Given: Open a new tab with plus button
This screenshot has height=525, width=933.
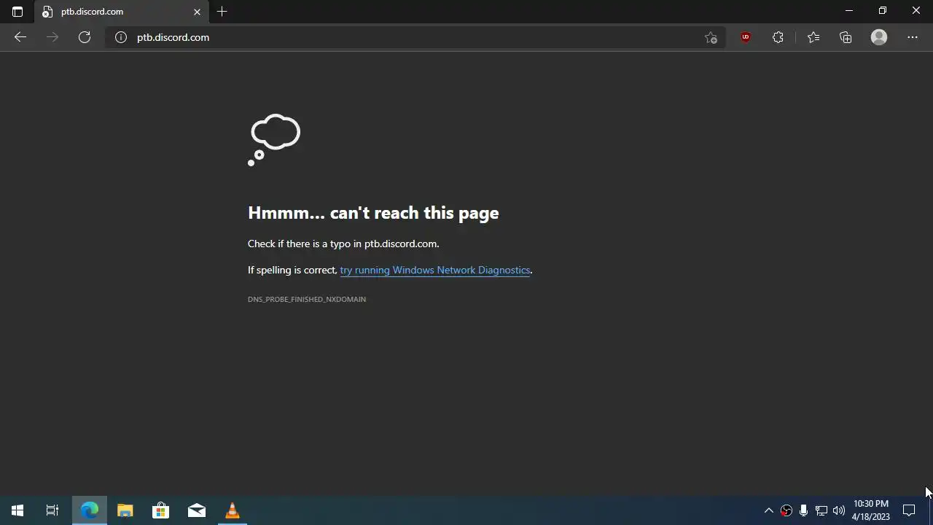Looking at the screenshot, I should (222, 12).
